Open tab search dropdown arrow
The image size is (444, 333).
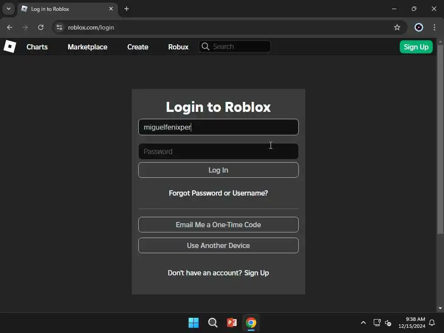9,9
